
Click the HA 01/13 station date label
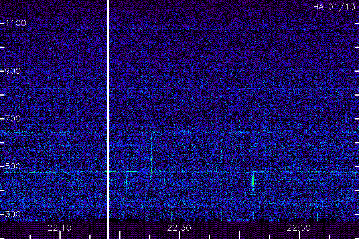[x=334, y=7]
